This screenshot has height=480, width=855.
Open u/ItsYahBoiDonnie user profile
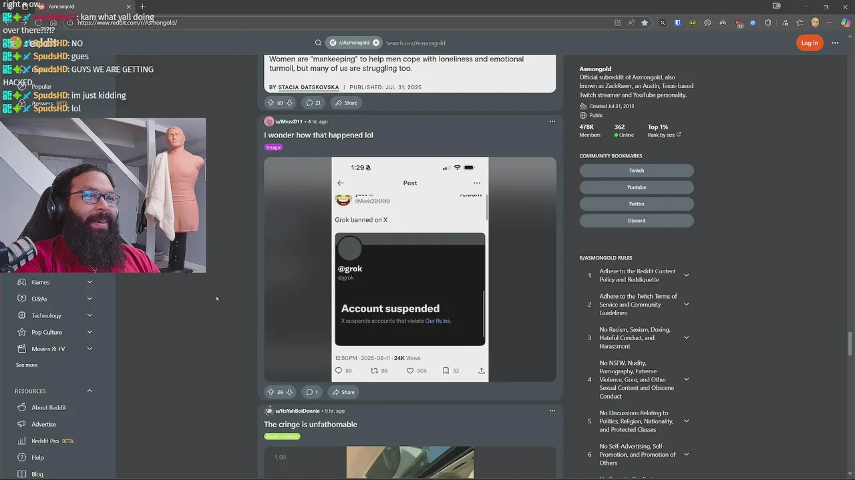click(x=297, y=411)
